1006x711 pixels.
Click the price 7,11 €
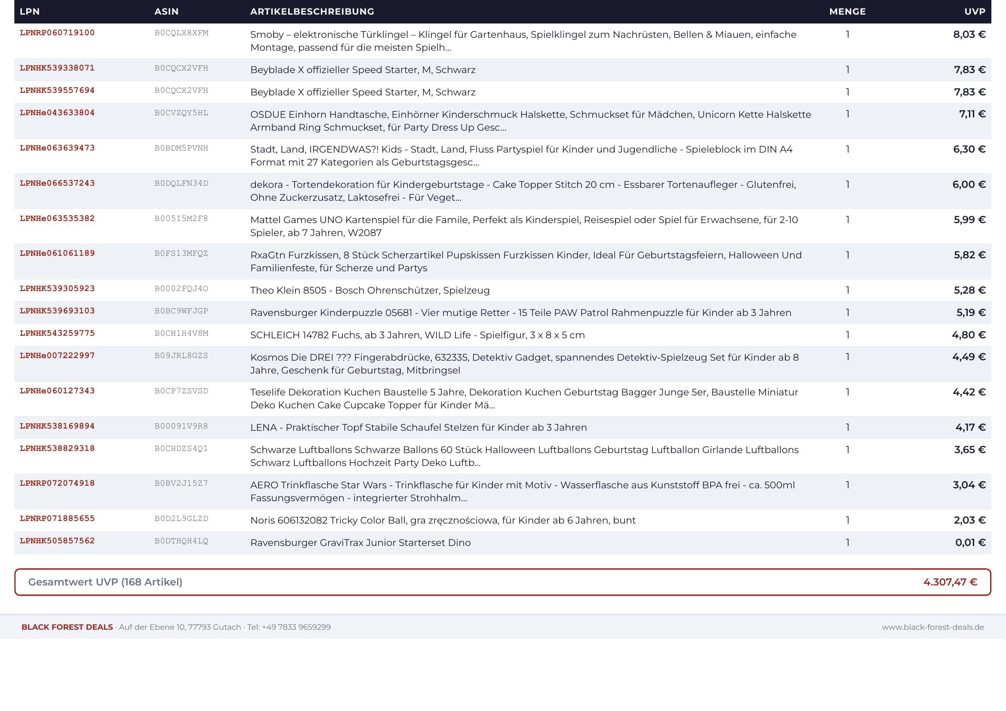pos(972,114)
